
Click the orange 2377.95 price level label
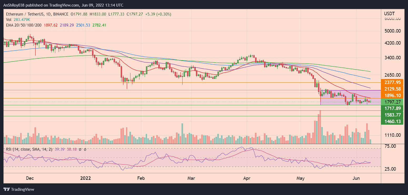click(392, 82)
